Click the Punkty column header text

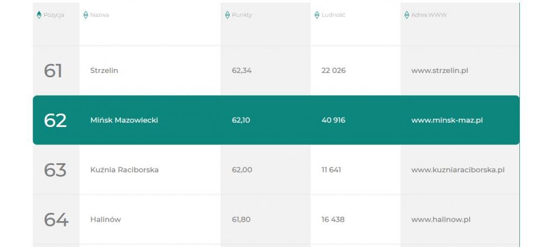click(x=242, y=15)
